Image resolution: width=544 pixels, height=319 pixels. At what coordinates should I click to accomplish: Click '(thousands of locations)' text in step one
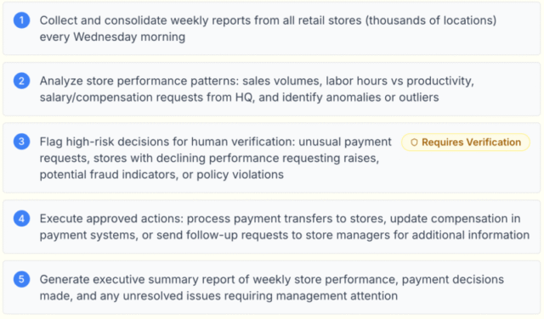pos(431,20)
